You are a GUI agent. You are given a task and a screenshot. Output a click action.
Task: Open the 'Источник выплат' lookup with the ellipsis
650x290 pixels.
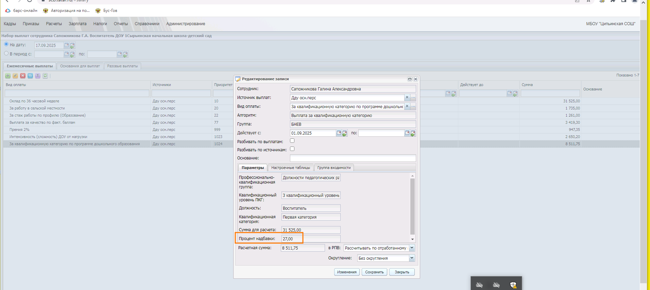pos(413,98)
